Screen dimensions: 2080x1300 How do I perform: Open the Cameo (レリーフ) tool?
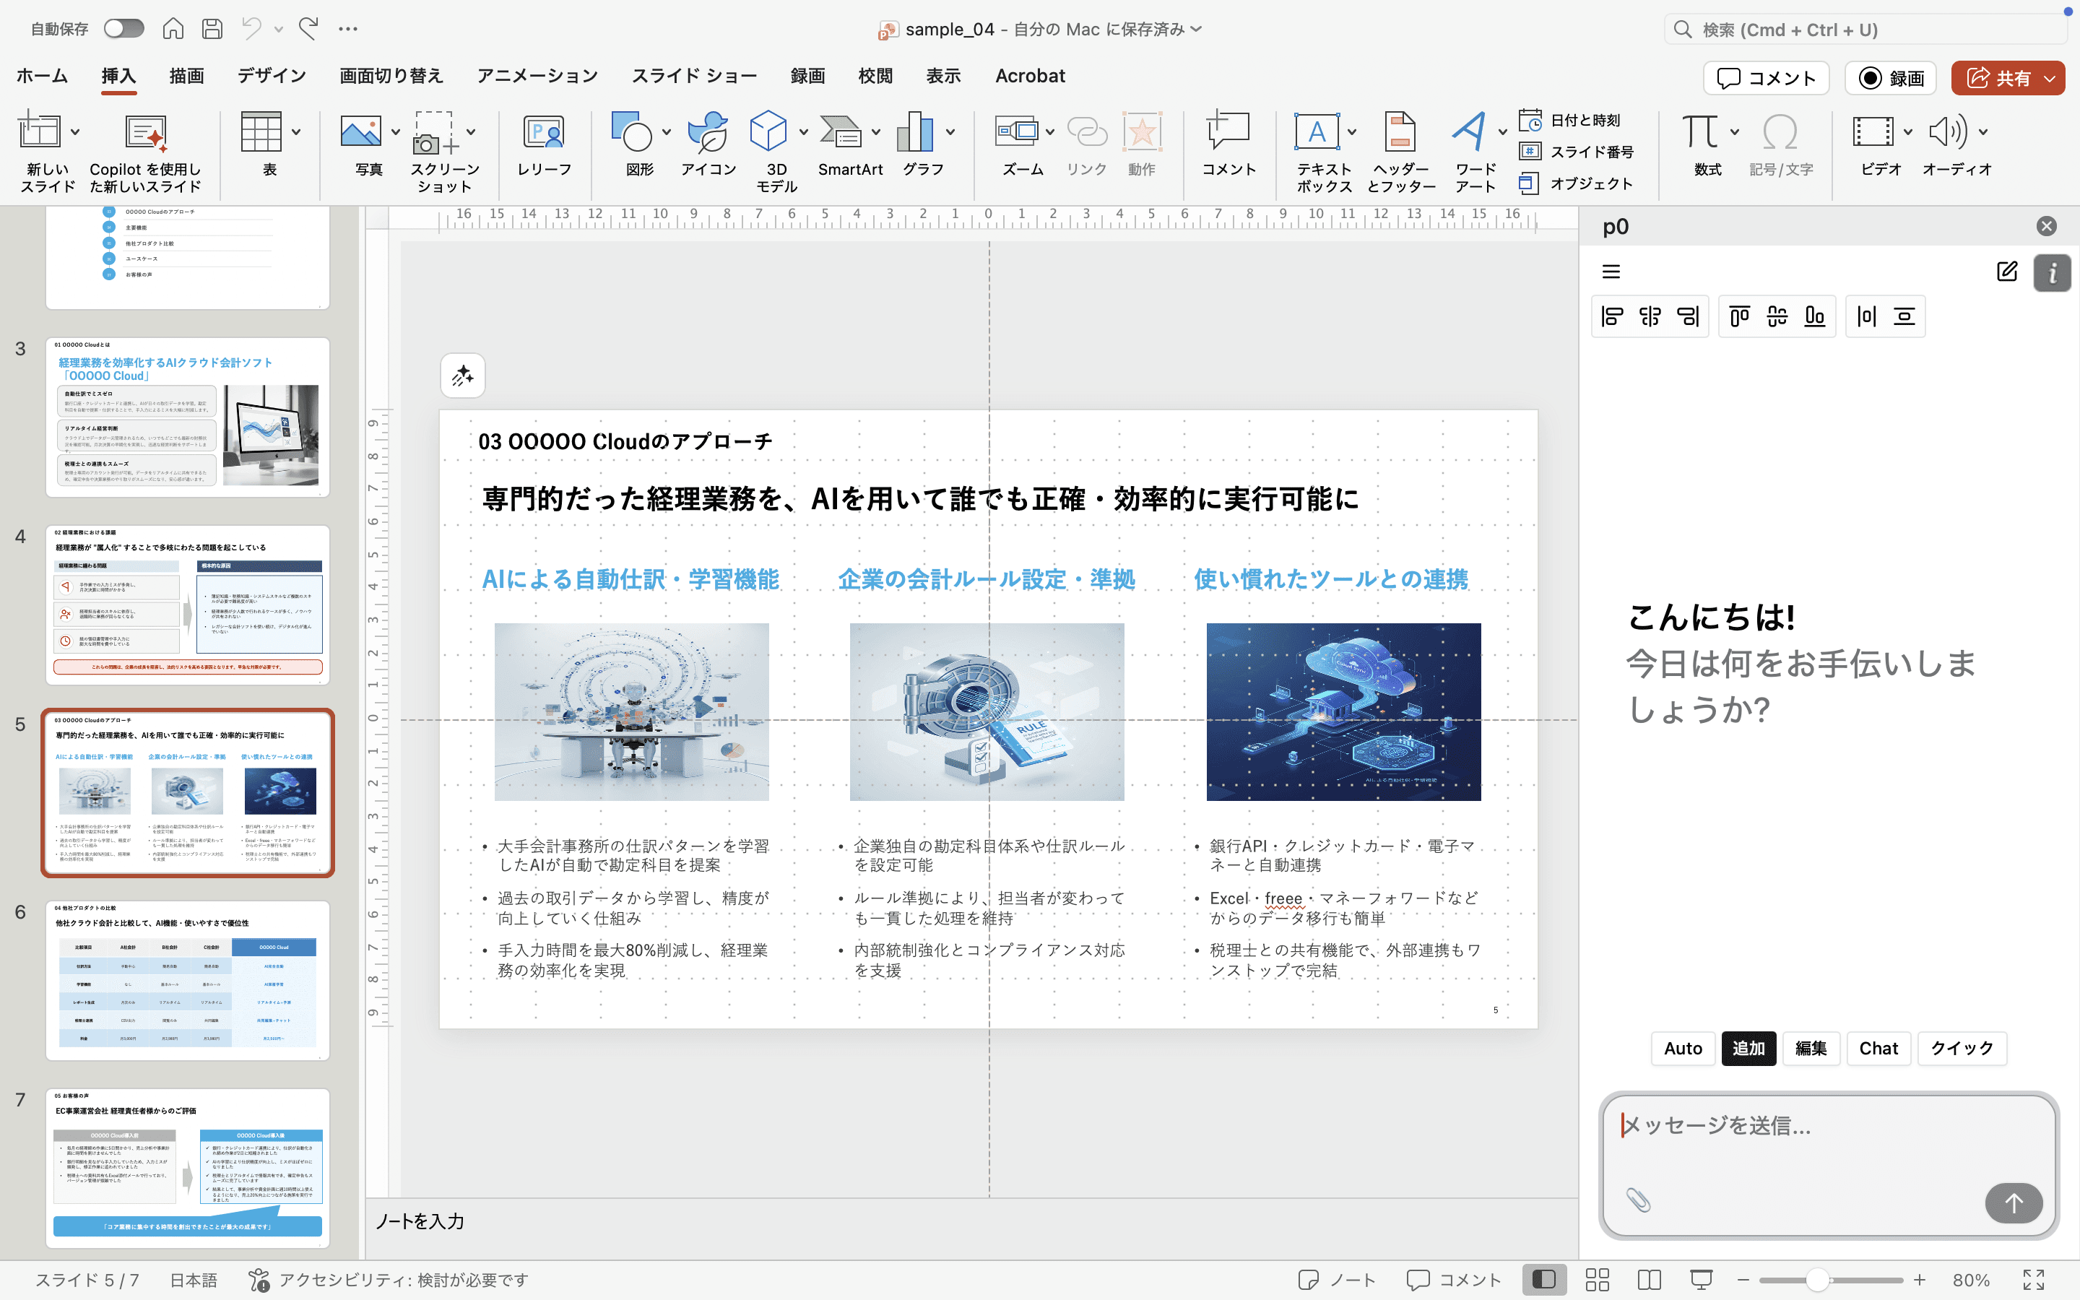(543, 132)
